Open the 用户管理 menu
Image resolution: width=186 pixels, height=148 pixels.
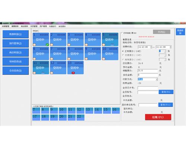(43, 26)
